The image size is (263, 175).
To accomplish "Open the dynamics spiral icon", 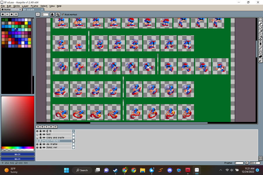I will click(58, 14).
